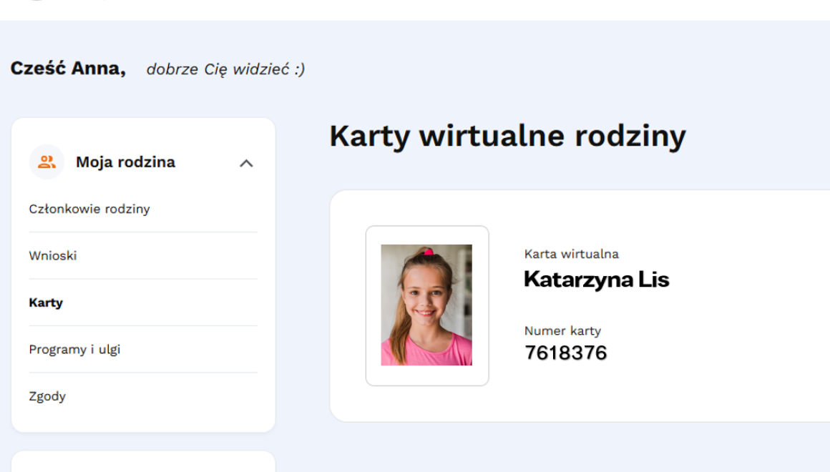Select card number 7618376
Screen dimensions: 830x472
[565, 353]
